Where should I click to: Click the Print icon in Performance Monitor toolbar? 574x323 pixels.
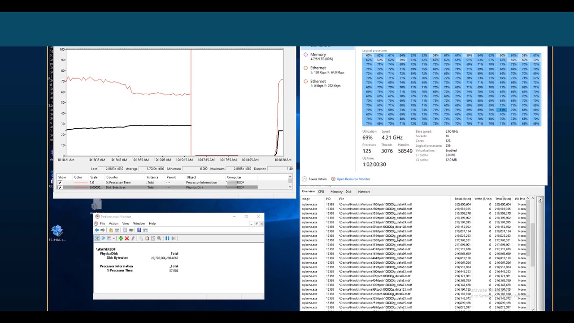tap(131, 230)
